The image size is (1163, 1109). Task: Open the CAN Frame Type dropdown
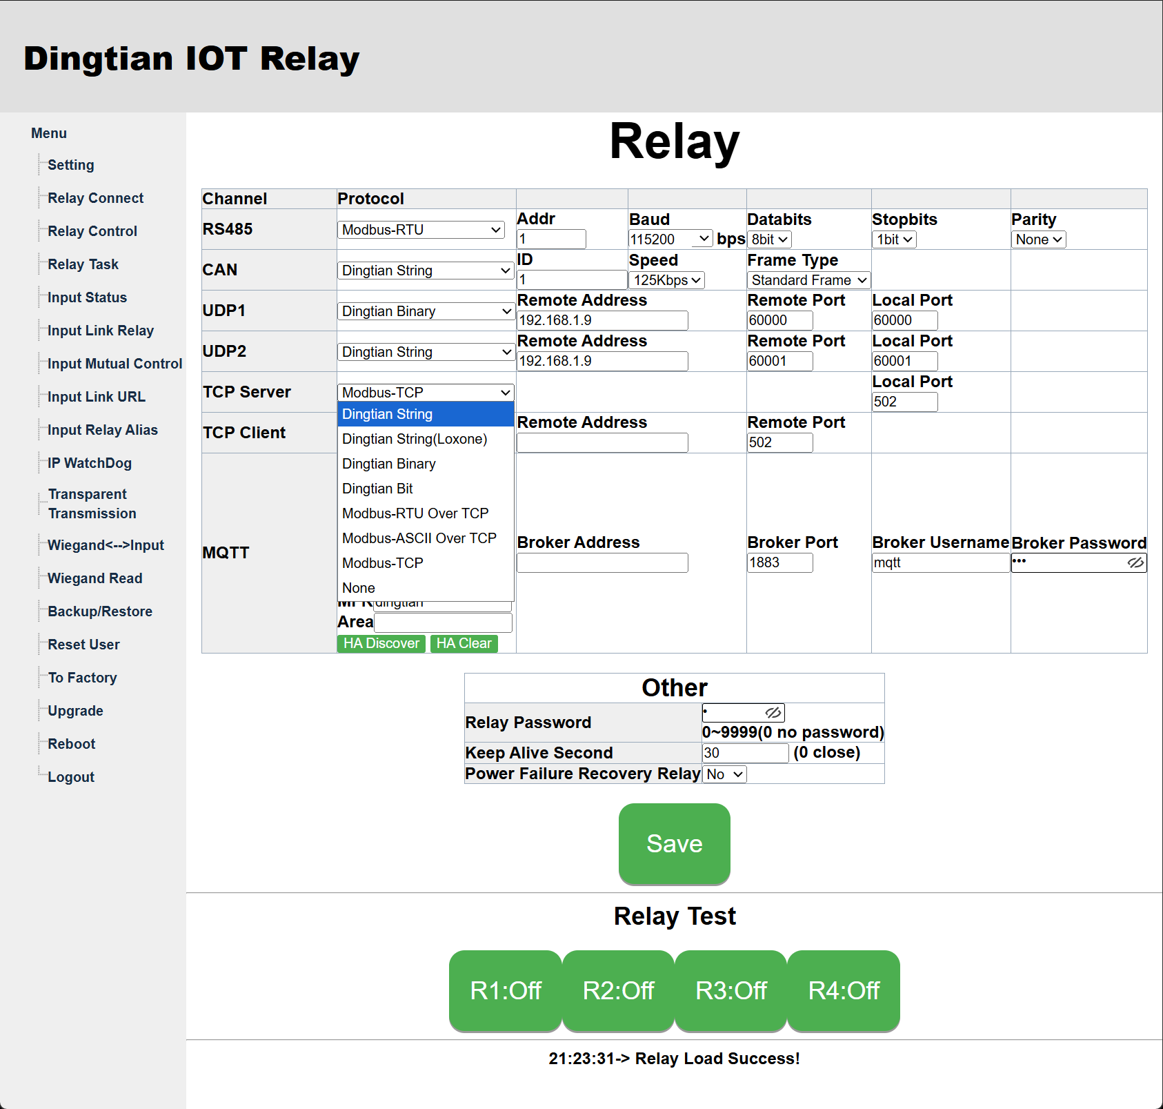(x=809, y=280)
